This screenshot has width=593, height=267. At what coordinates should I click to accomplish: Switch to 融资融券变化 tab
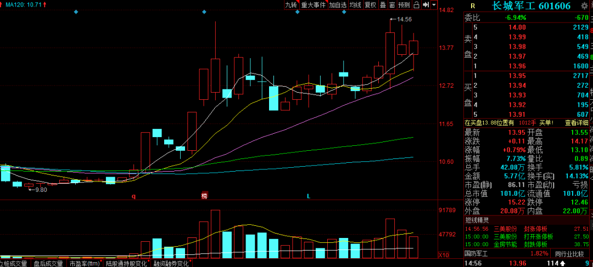[171, 263]
